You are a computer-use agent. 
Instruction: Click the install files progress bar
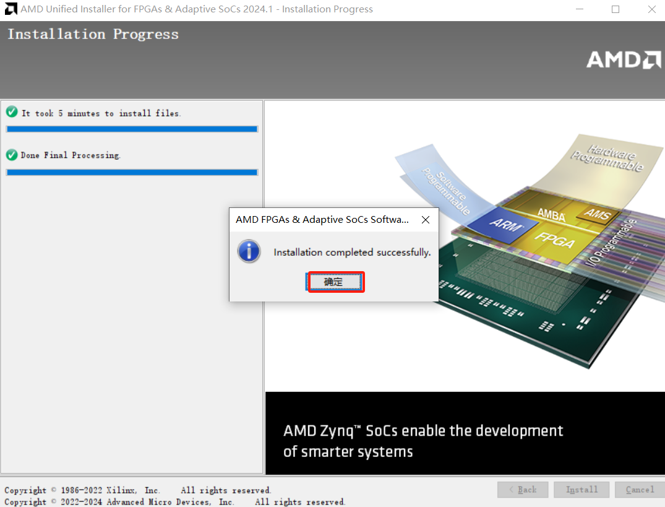pos(132,129)
